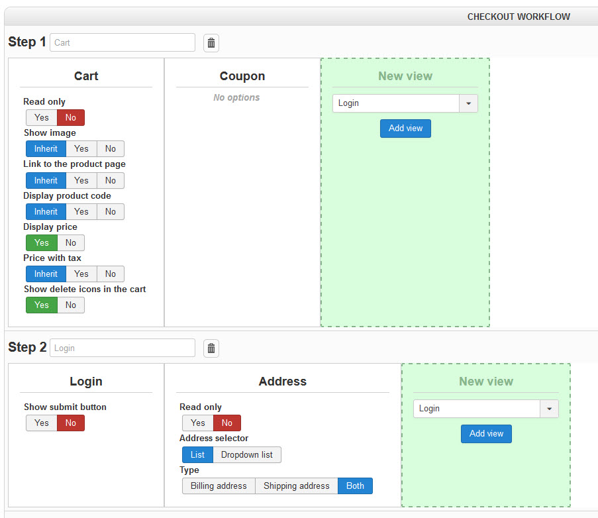The width and height of the screenshot is (598, 518).
Task: Click the Address view heading
Action: pos(283,382)
